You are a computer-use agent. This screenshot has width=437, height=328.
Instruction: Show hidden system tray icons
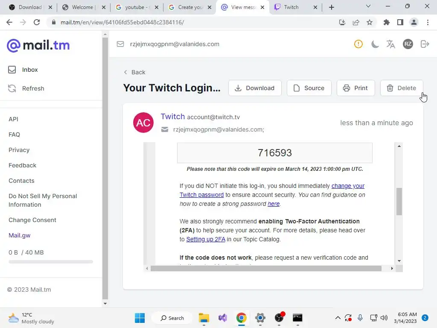pyautogui.click(x=338, y=318)
